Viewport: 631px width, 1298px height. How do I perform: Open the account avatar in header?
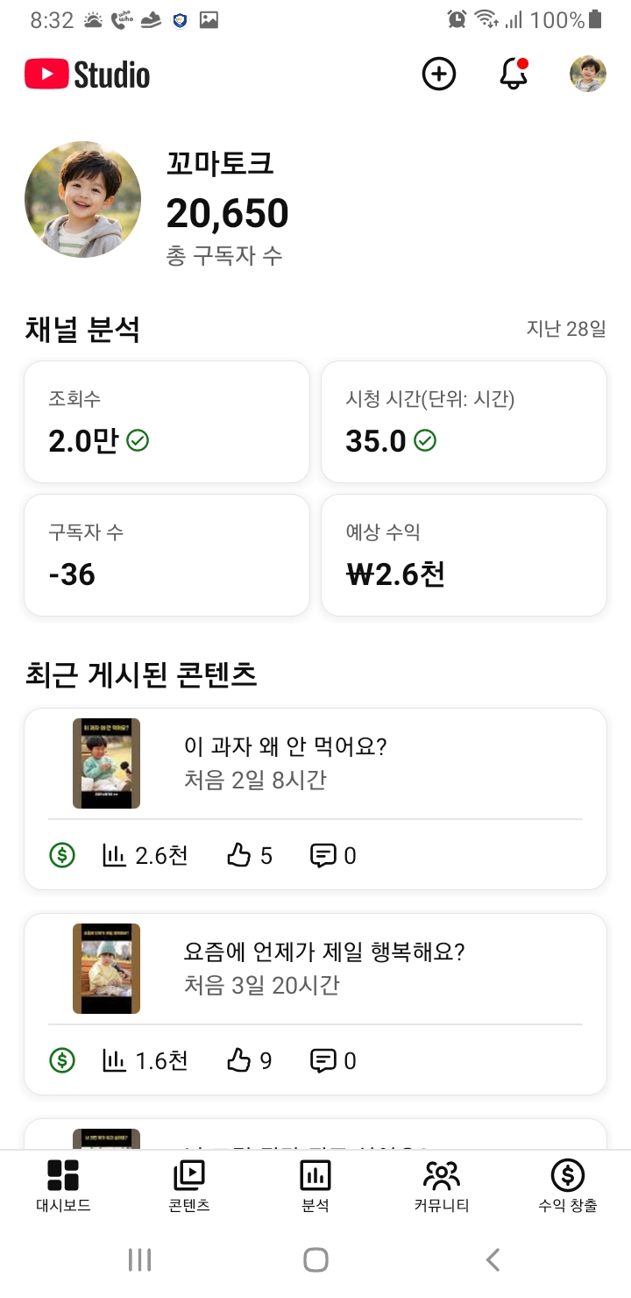[x=587, y=75]
